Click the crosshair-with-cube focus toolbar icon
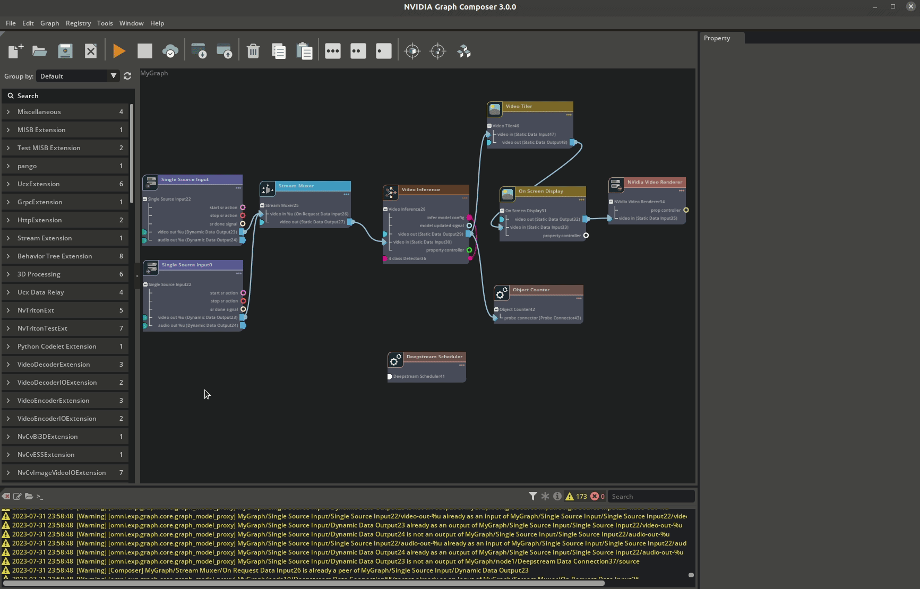Viewport: 920px width, 589px height. 412,51
